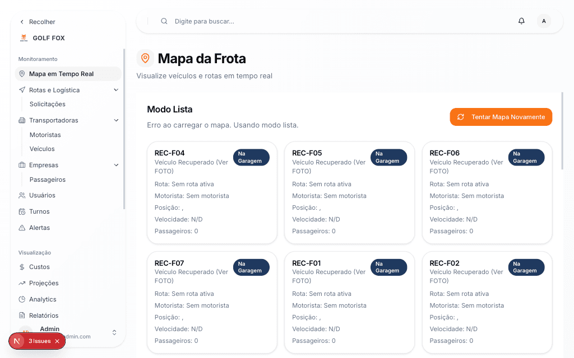Click the map pin icon beside Mapa da Frota

click(145, 58)
